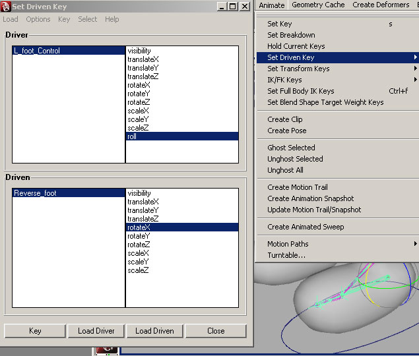Click the Key button
Viewport: 419px width, 356px height.
[35, 331]
